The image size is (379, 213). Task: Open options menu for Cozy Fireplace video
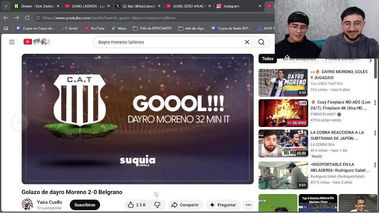[x=375, y=103]
